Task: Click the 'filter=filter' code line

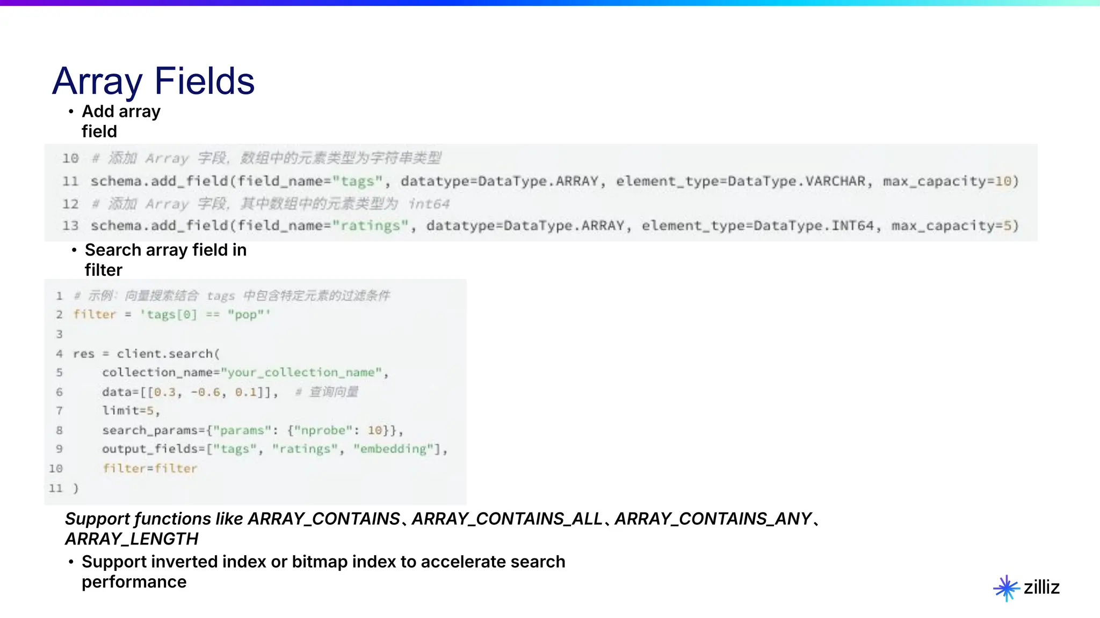Action: pos(150,468)
